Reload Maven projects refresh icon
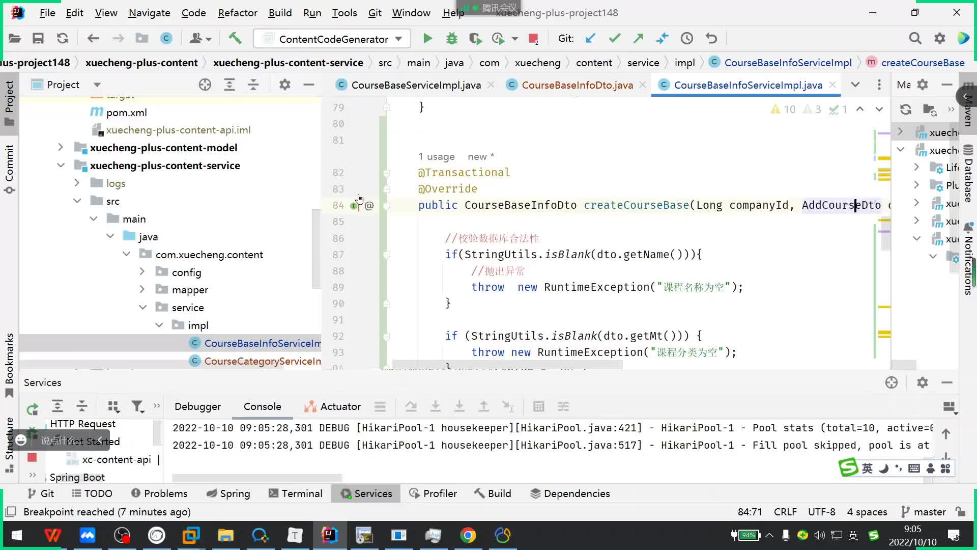Screen dimensions: 977x550 [x=906, y=109]
